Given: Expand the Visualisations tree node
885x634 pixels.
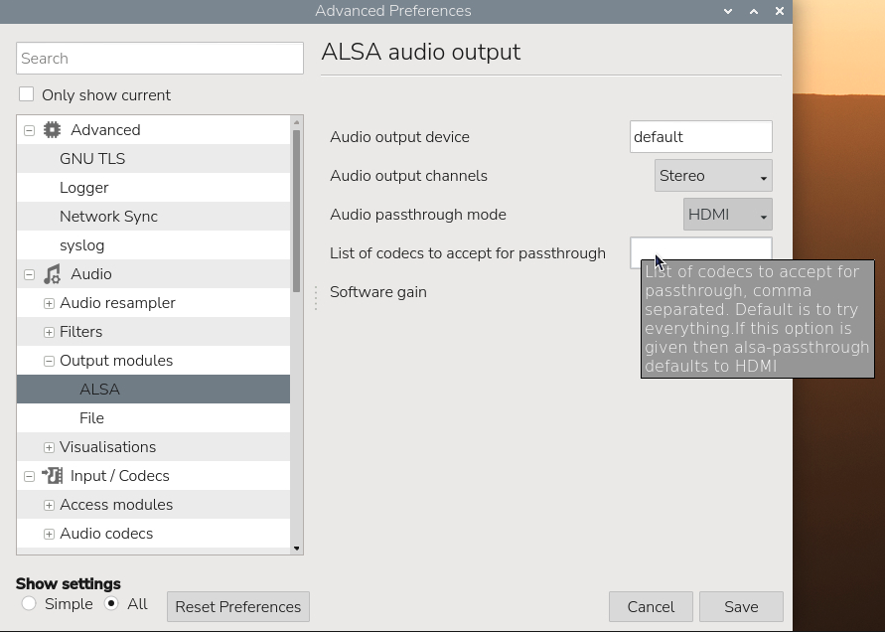Looking at the screenshot, I should pyautogui.click(x=49, y=447).
